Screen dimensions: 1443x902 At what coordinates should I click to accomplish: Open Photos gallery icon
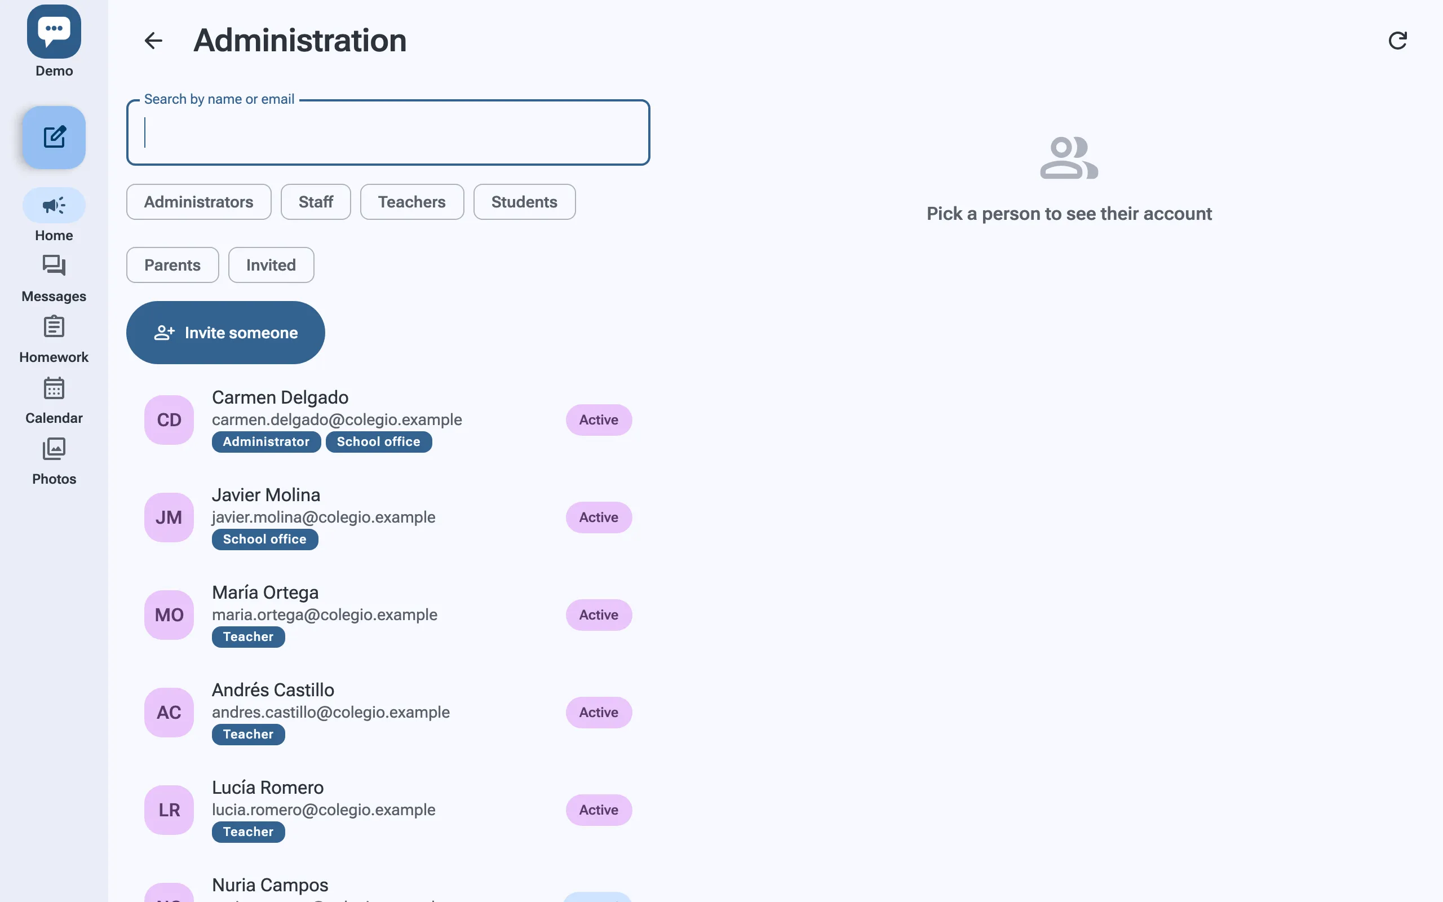tap(54, 449)
